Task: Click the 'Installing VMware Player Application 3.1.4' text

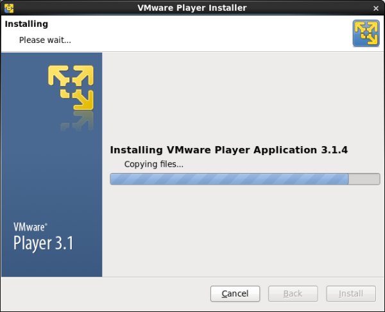Action: point(229,150)
